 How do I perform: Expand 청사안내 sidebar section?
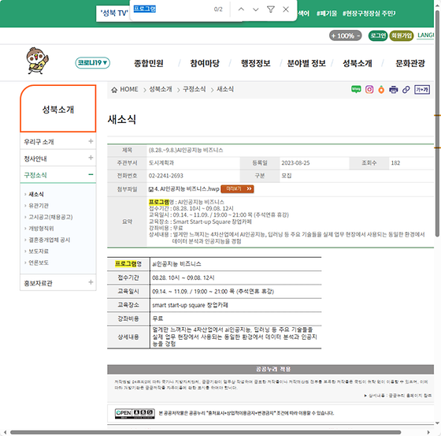(91, 158)
